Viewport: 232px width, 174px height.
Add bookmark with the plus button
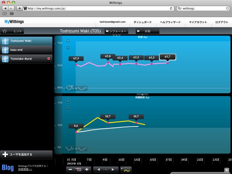19,8
